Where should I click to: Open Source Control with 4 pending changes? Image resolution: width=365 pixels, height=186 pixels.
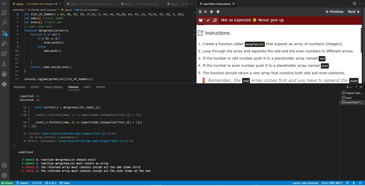4,33
